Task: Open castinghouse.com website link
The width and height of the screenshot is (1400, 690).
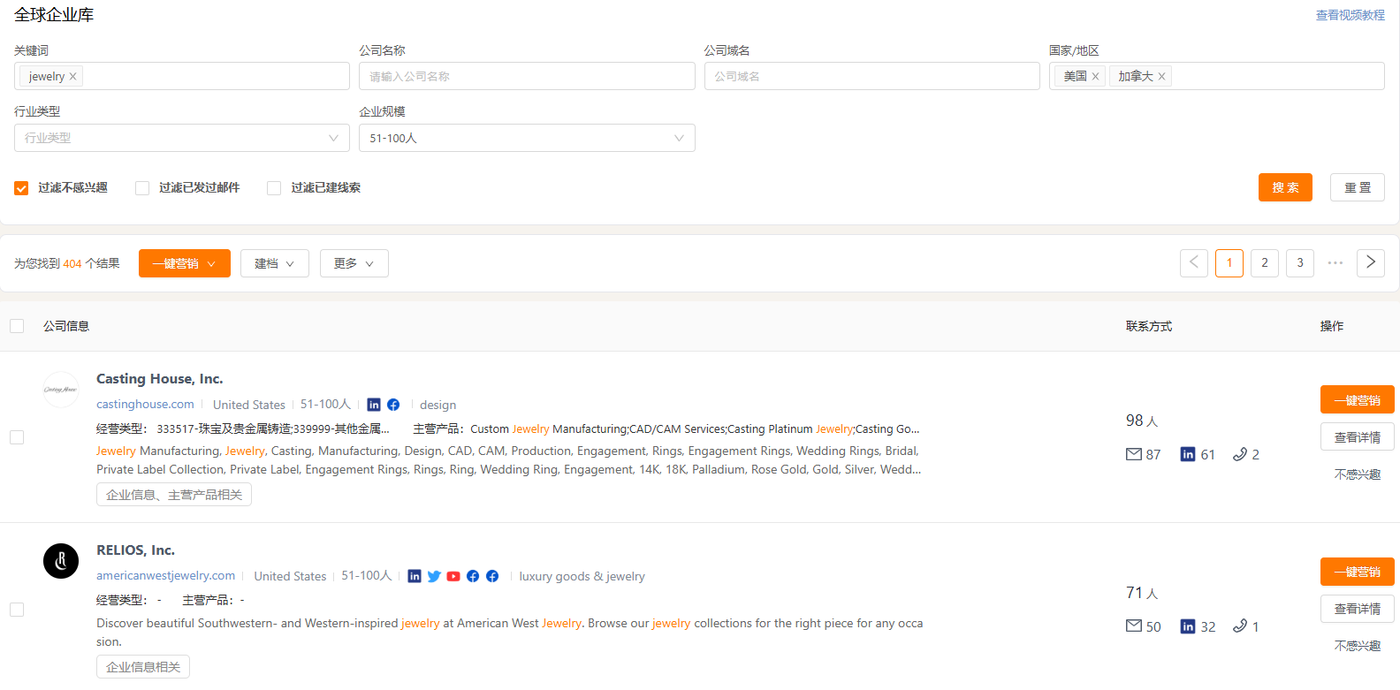Action: click(x=145, y=404)
